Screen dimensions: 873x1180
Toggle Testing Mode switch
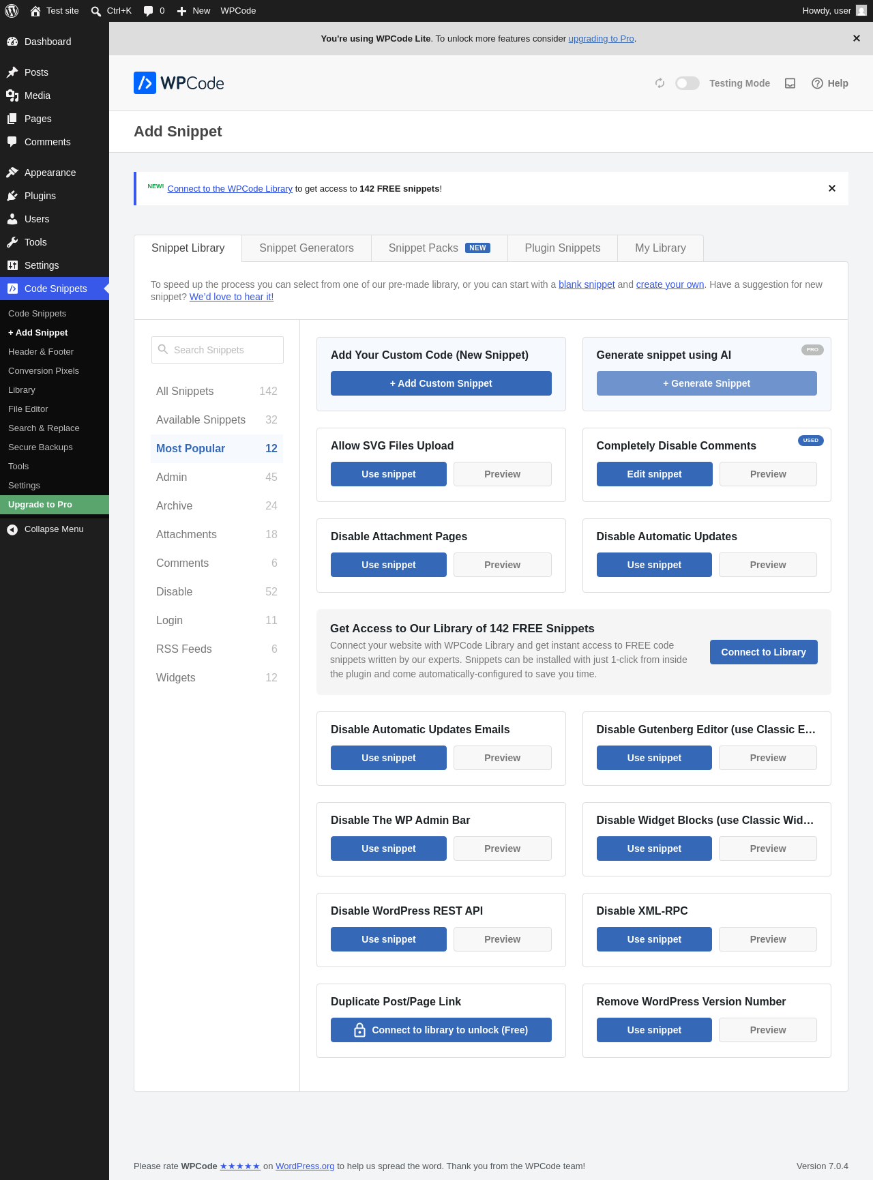point(687,83)
